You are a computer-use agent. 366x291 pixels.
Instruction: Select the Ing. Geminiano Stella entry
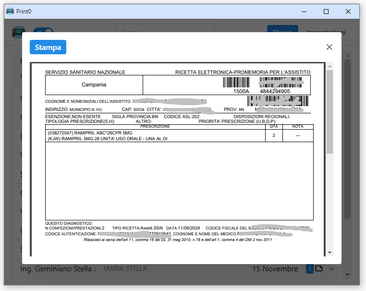coord(58,268)
